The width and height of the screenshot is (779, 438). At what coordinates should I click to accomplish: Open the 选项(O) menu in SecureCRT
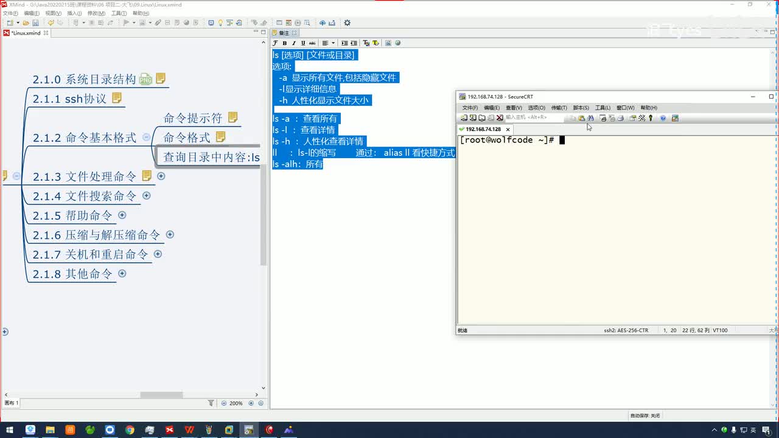tap(537, 108)
